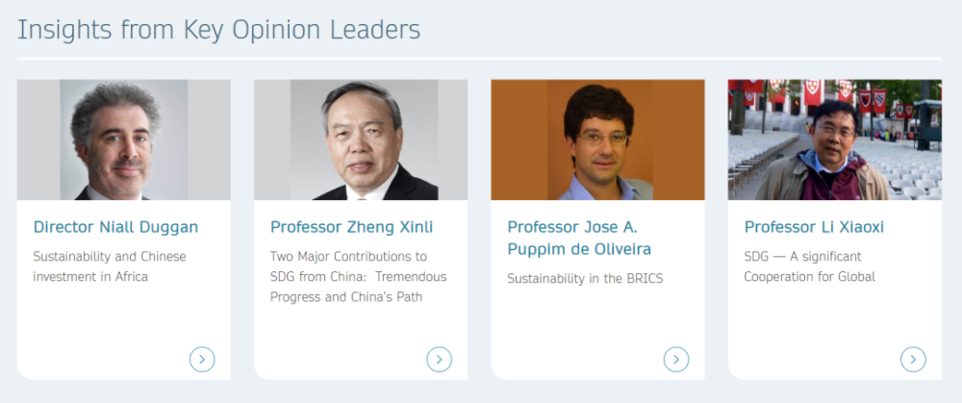Click 'Insights from Key Opinion Leaders' heading

pyautogui.click(x=218, y=30)
